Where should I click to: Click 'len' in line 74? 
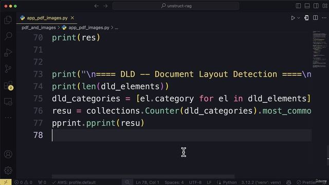(x=89, y=86)
